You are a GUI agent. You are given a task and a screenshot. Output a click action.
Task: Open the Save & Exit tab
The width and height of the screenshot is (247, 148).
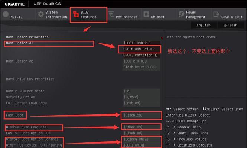(229, 14)
